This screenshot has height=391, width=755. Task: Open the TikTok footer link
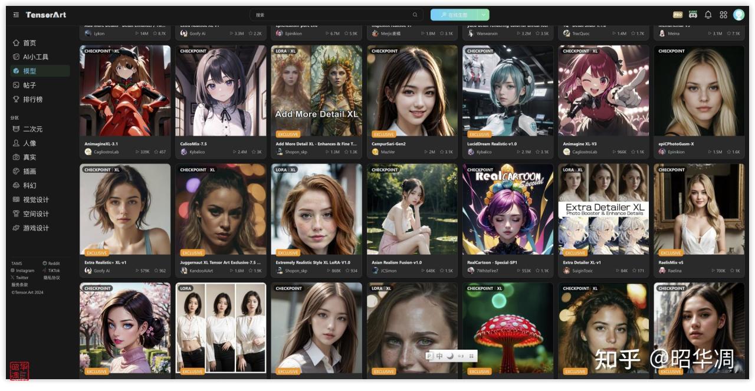click(51, 271)
